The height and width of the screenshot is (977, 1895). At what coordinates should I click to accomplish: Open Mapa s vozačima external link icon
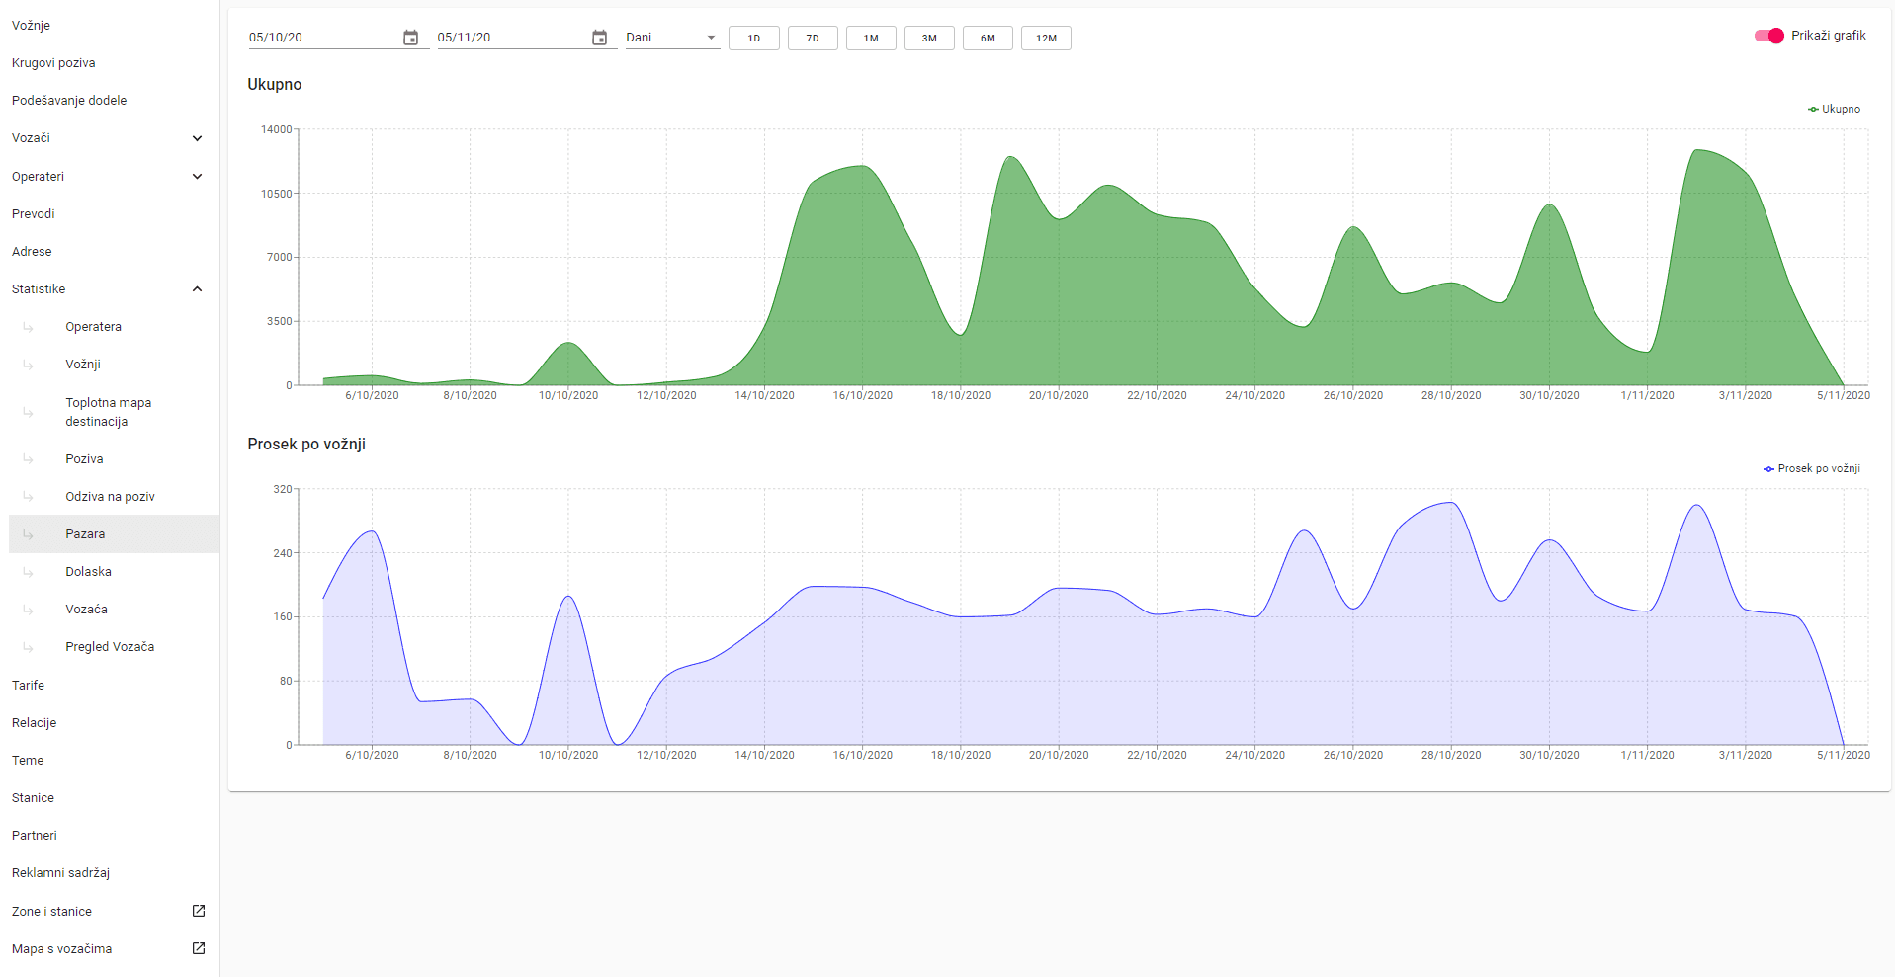click(x=198, y=948)
